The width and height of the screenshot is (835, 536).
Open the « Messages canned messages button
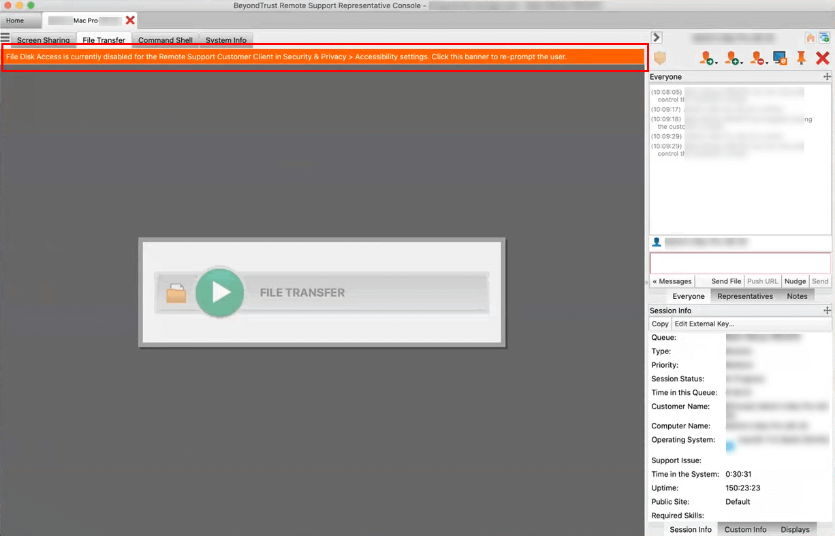click(x=672, y=281)
